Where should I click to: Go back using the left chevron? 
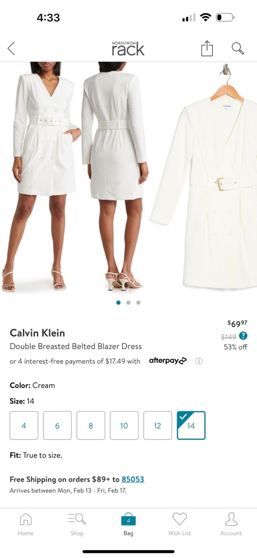11,48
